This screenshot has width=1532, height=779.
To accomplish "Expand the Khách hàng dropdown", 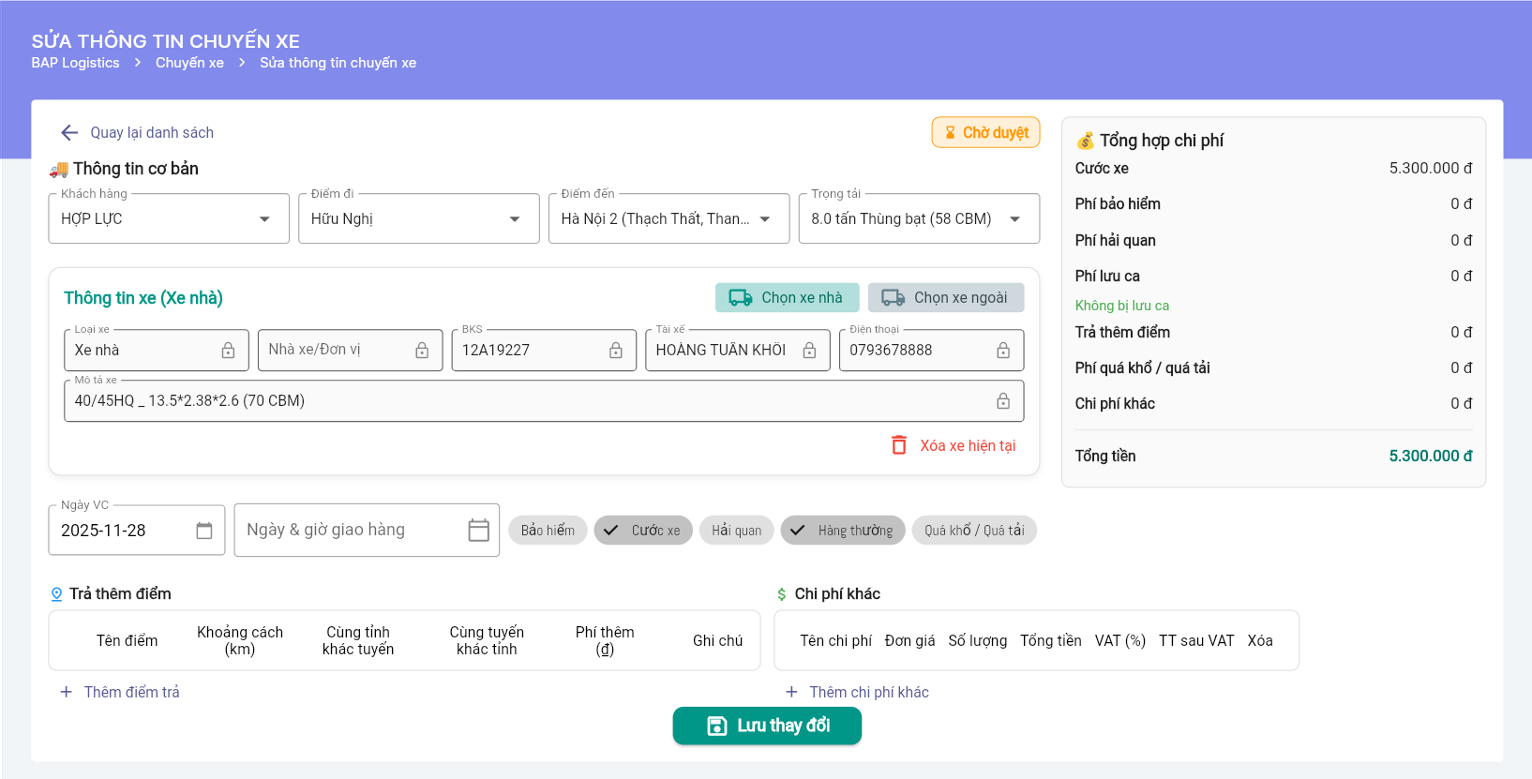I will coord(263,219).
